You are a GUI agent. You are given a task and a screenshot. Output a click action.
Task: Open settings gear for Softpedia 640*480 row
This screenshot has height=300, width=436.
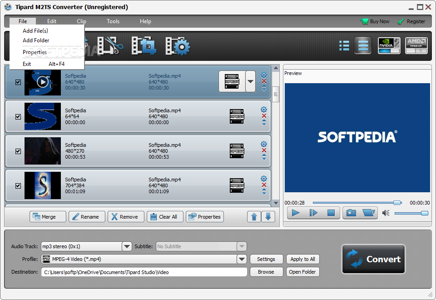click(264, 75)
